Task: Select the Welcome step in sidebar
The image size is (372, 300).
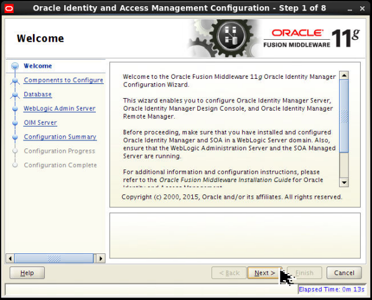Action: tap(38, 66)
